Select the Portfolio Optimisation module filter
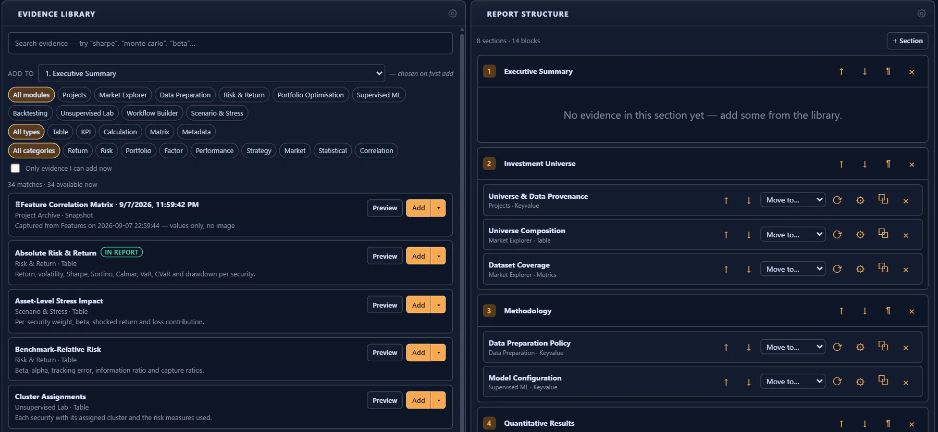This screenshot has height=432, width=938. click(x=311, y=95)
